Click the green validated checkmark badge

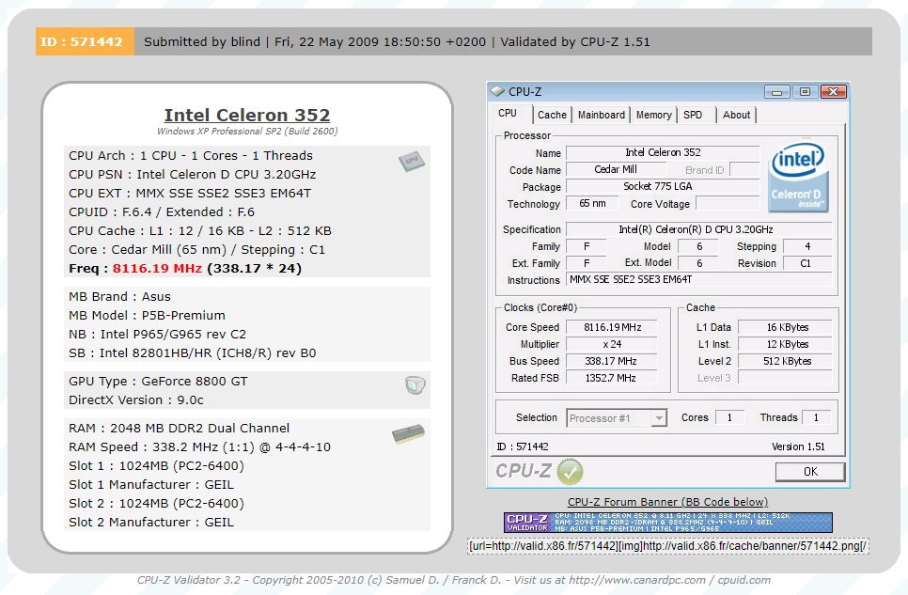tap(570, 472)
